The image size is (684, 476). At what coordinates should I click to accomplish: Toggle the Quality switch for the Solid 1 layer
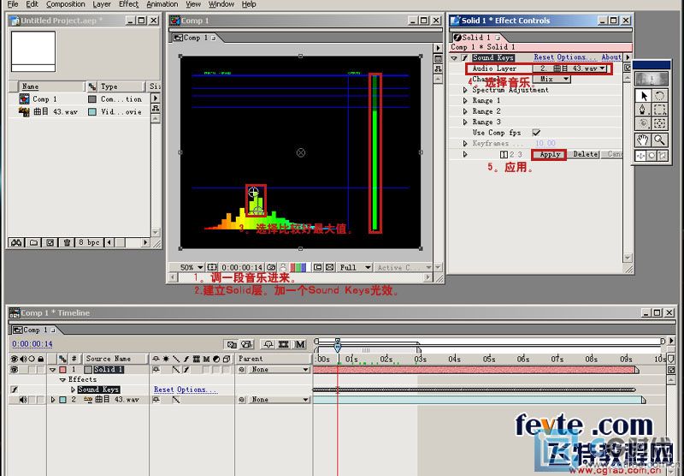(x=176, y=370)
